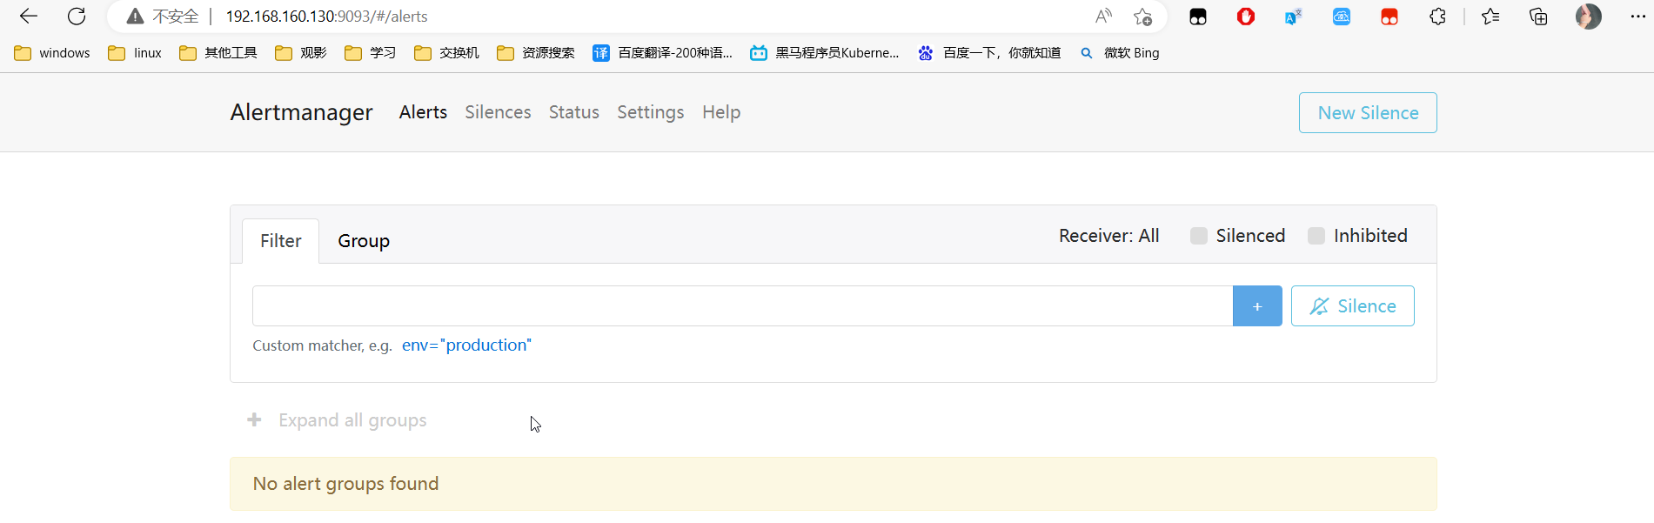Open the 学习 bookmark folder
The width and height of the screenshot is (1654, 523).
coord(371,53)
